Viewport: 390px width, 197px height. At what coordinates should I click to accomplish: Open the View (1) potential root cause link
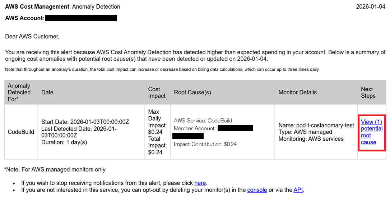(371, 132)
